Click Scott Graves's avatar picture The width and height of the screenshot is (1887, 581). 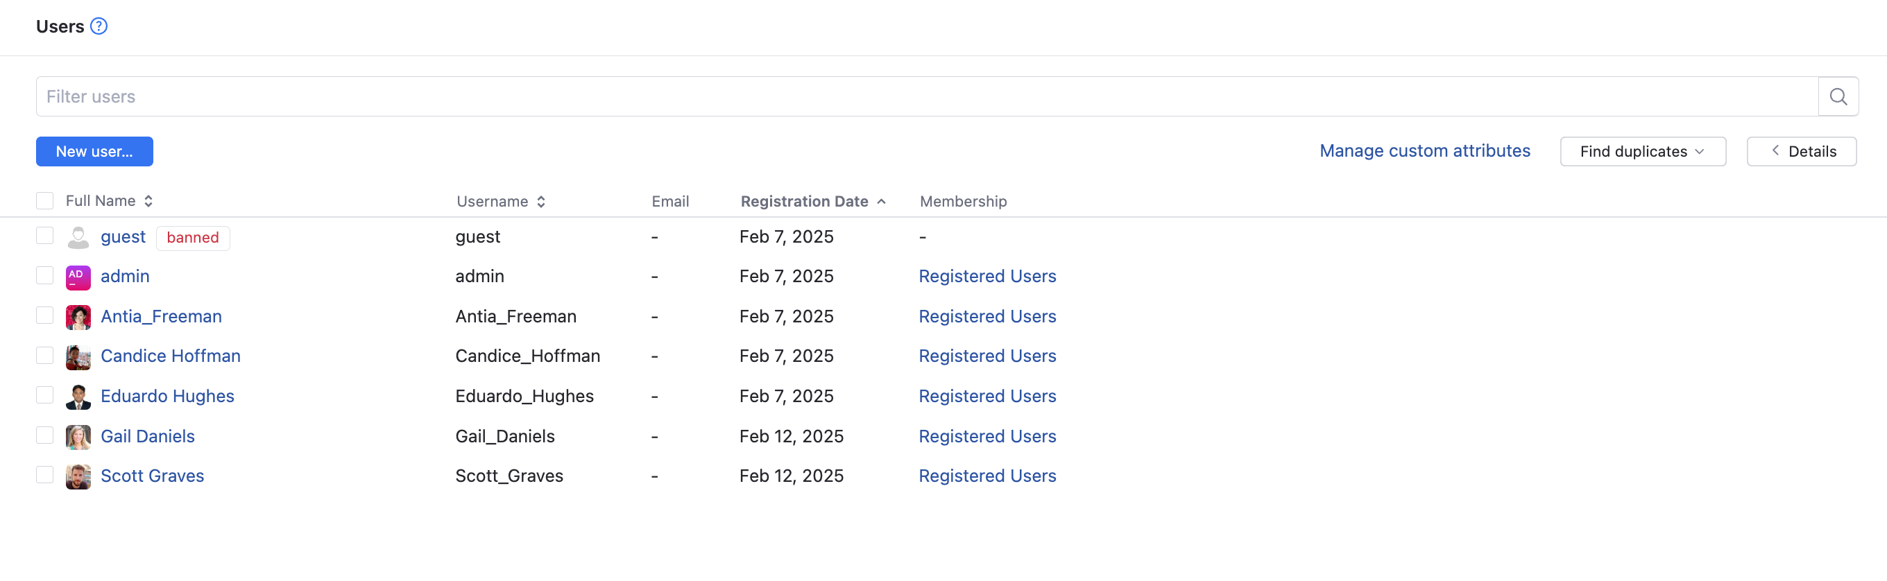pyautogui.click(x=78, y=476)
